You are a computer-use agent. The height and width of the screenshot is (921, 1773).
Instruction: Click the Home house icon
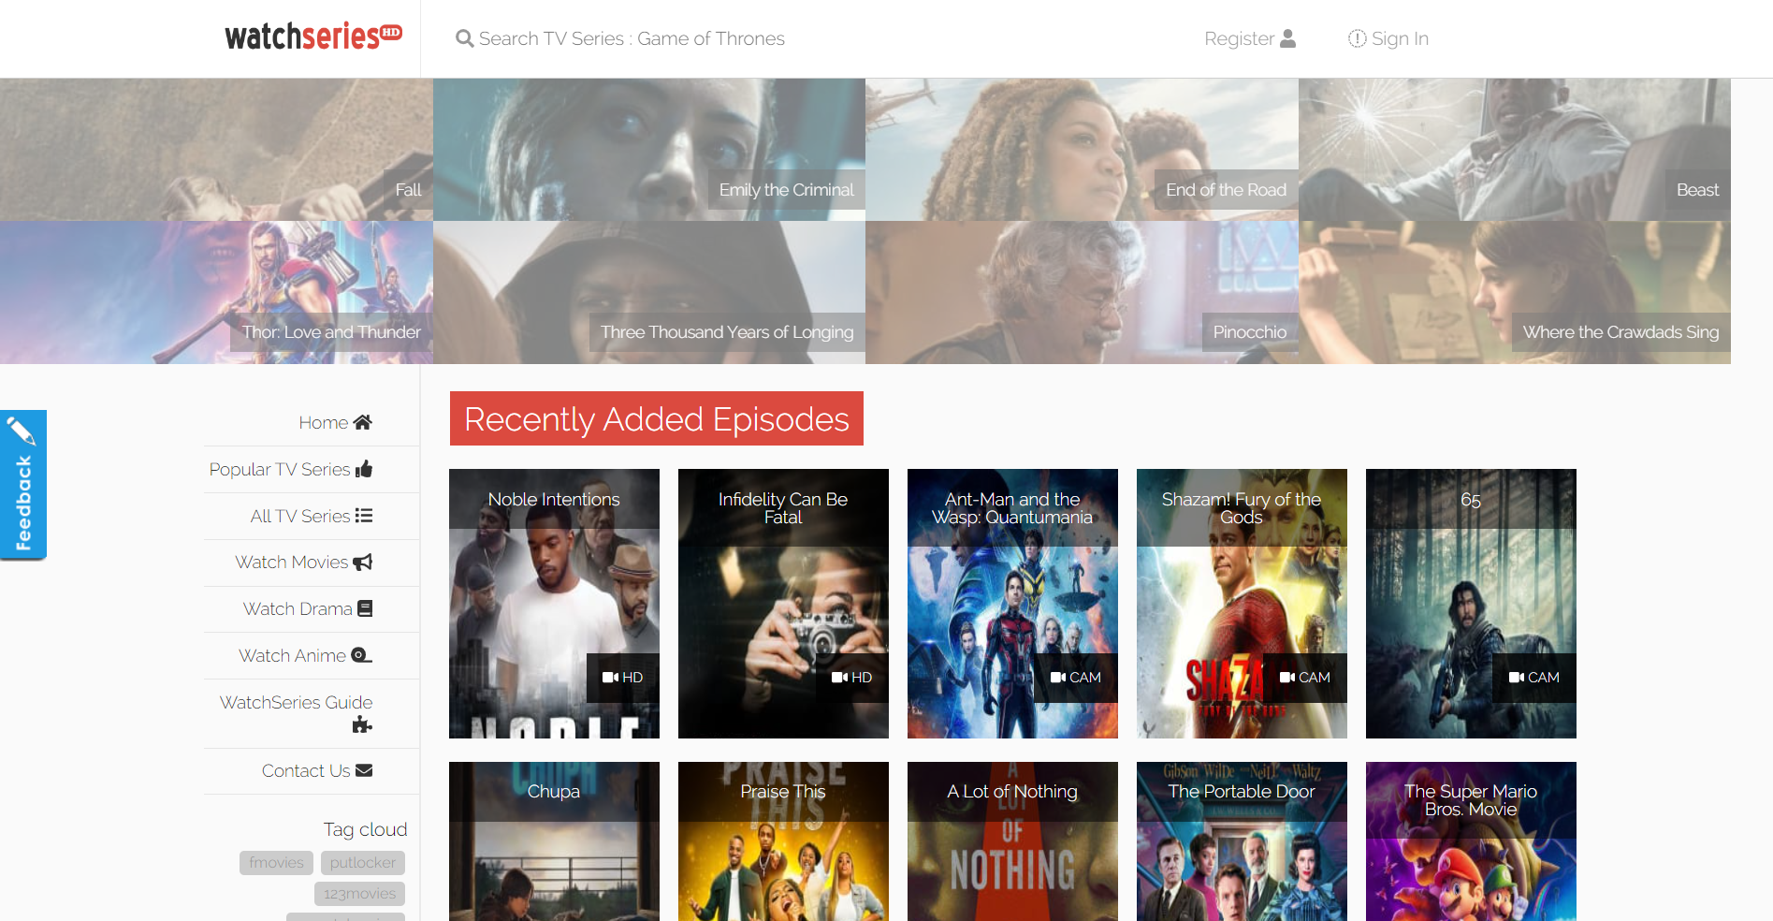pyautogui.click(x=362, y=422)
